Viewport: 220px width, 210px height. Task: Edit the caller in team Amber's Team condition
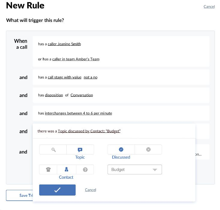pyautogui.click(x=76, y=59)
